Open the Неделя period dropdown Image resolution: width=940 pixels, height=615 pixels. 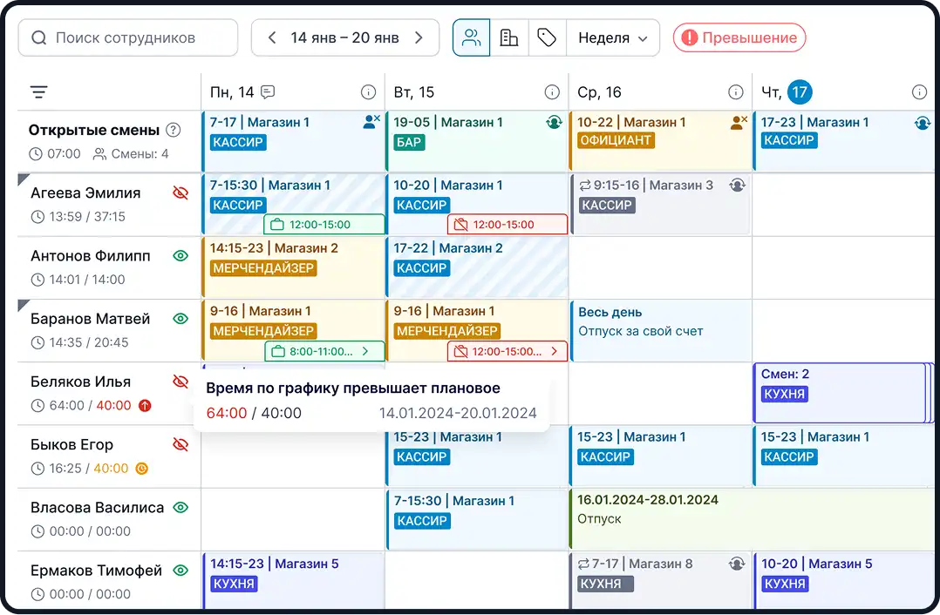point(613,37)
